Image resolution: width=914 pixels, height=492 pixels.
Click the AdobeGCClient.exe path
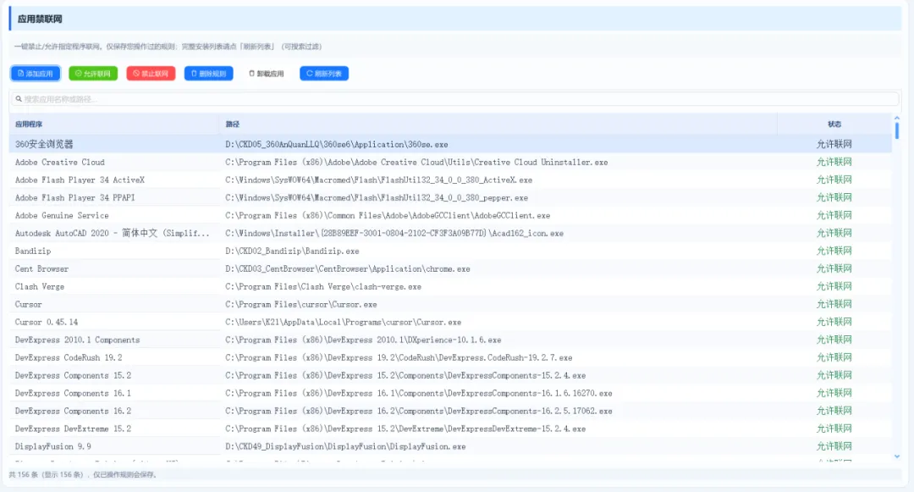388,216
